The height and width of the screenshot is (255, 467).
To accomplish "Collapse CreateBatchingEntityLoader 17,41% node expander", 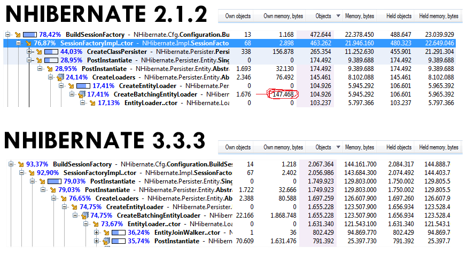I will point(72,94).
